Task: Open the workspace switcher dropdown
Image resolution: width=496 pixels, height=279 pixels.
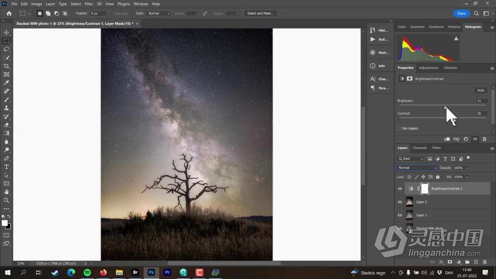Action: coord(487,13)
